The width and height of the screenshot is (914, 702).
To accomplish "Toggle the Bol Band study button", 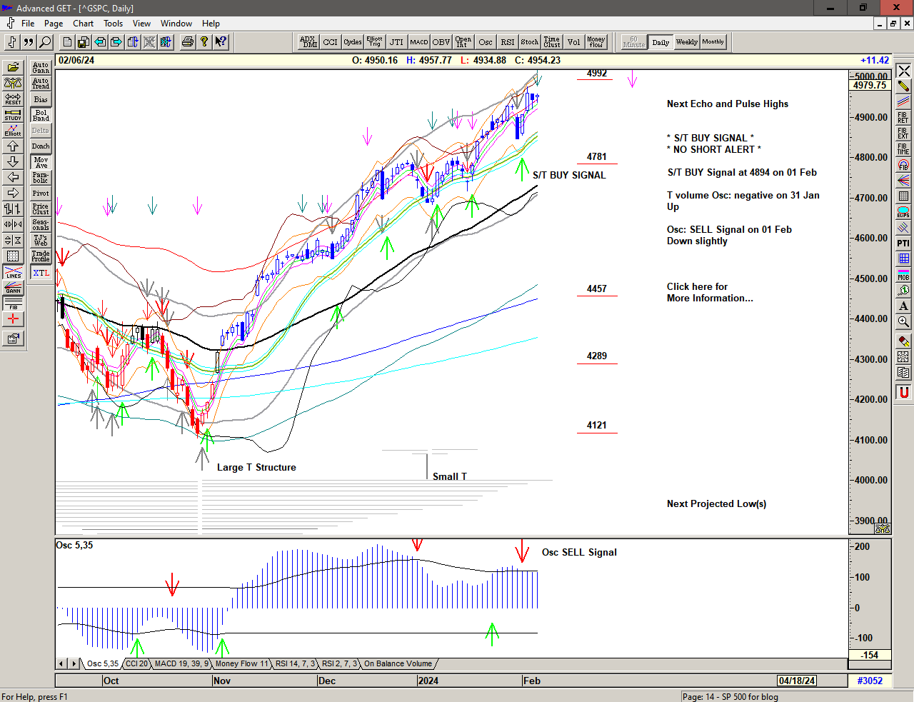I will coord(41,115).
